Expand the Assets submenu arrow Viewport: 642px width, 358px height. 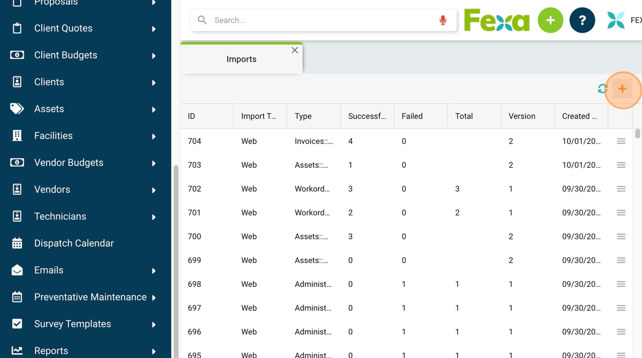click(x=154, y=110)
